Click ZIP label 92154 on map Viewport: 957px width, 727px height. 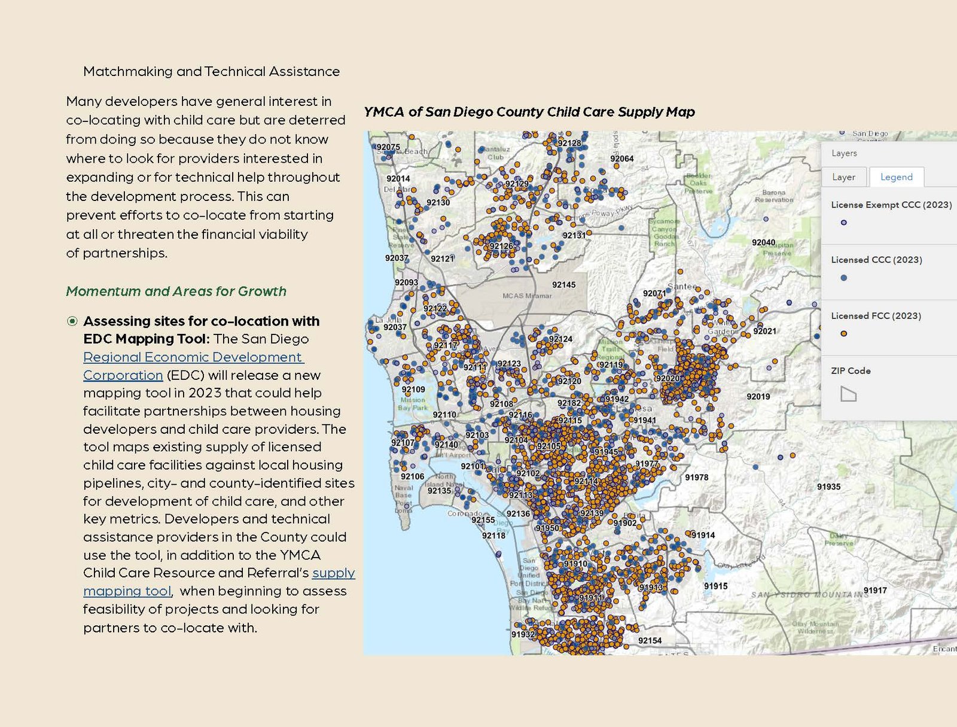coord(650,641)
